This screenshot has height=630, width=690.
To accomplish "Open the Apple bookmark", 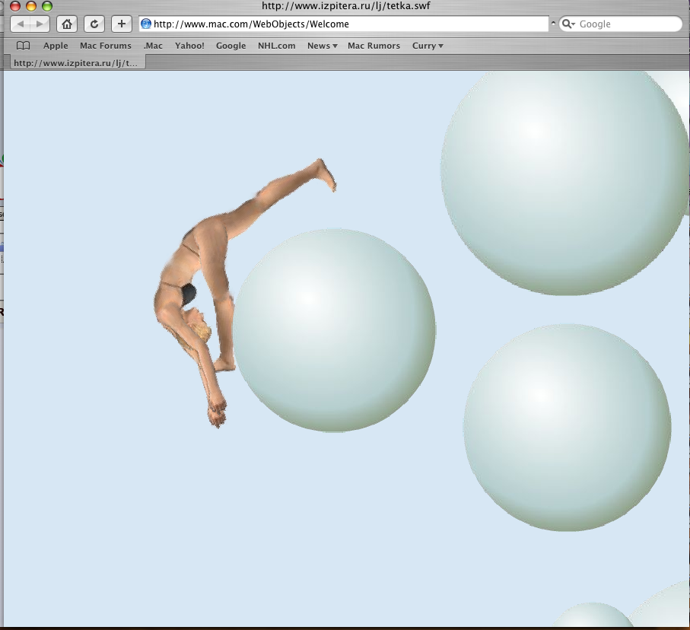I will 56,46.
